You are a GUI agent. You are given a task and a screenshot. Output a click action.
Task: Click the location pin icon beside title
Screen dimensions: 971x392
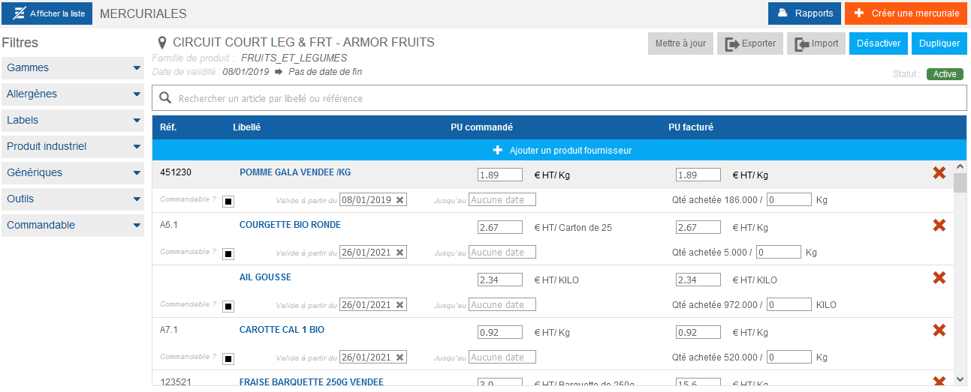pos(161,43)
